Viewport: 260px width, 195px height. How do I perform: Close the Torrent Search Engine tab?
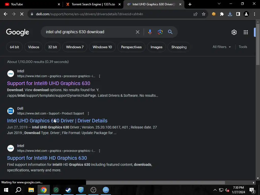click(120, 4)
